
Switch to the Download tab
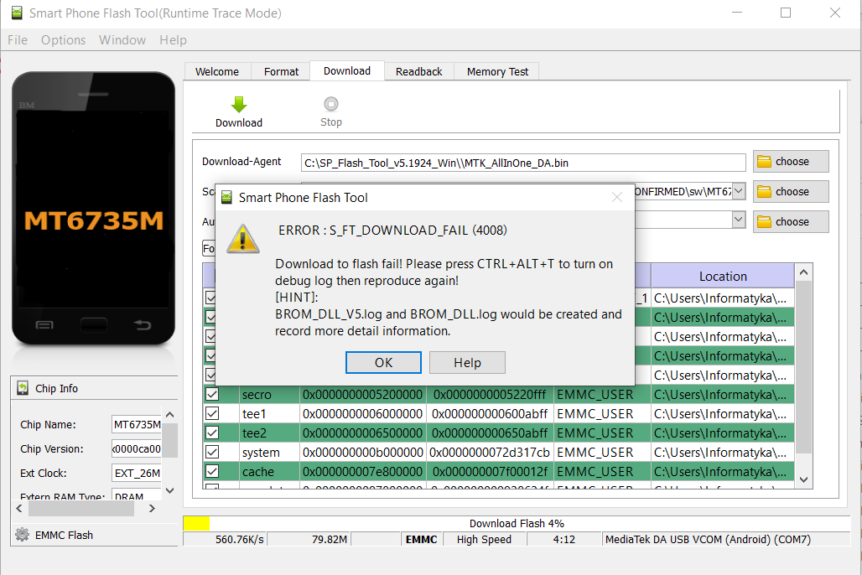pyautogui.click(x=347, y=71)
